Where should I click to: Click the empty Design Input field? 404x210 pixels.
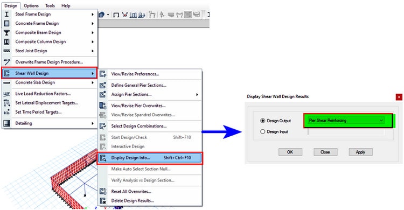point(346,131)
